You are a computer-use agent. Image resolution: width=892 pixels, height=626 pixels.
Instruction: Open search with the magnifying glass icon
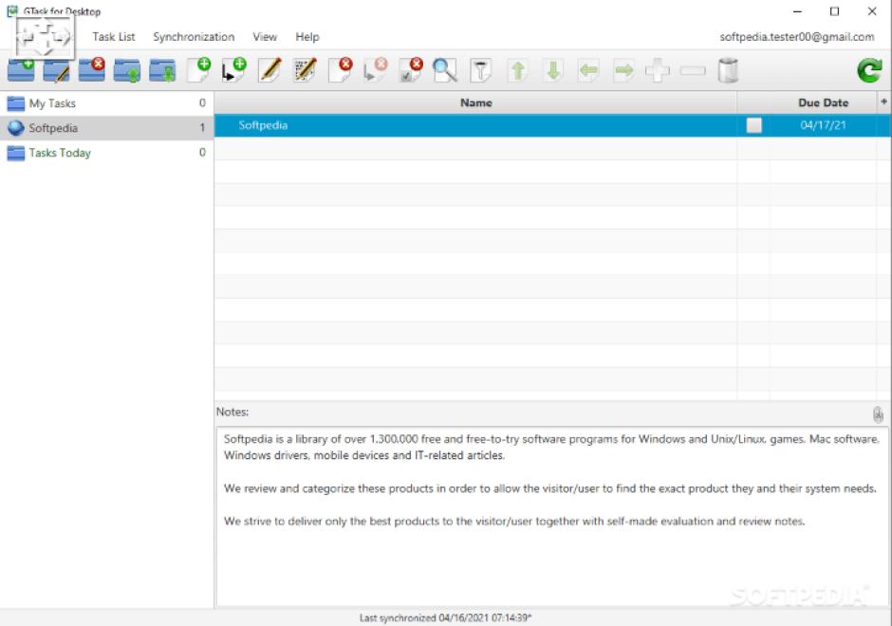[x=445, y=70]
